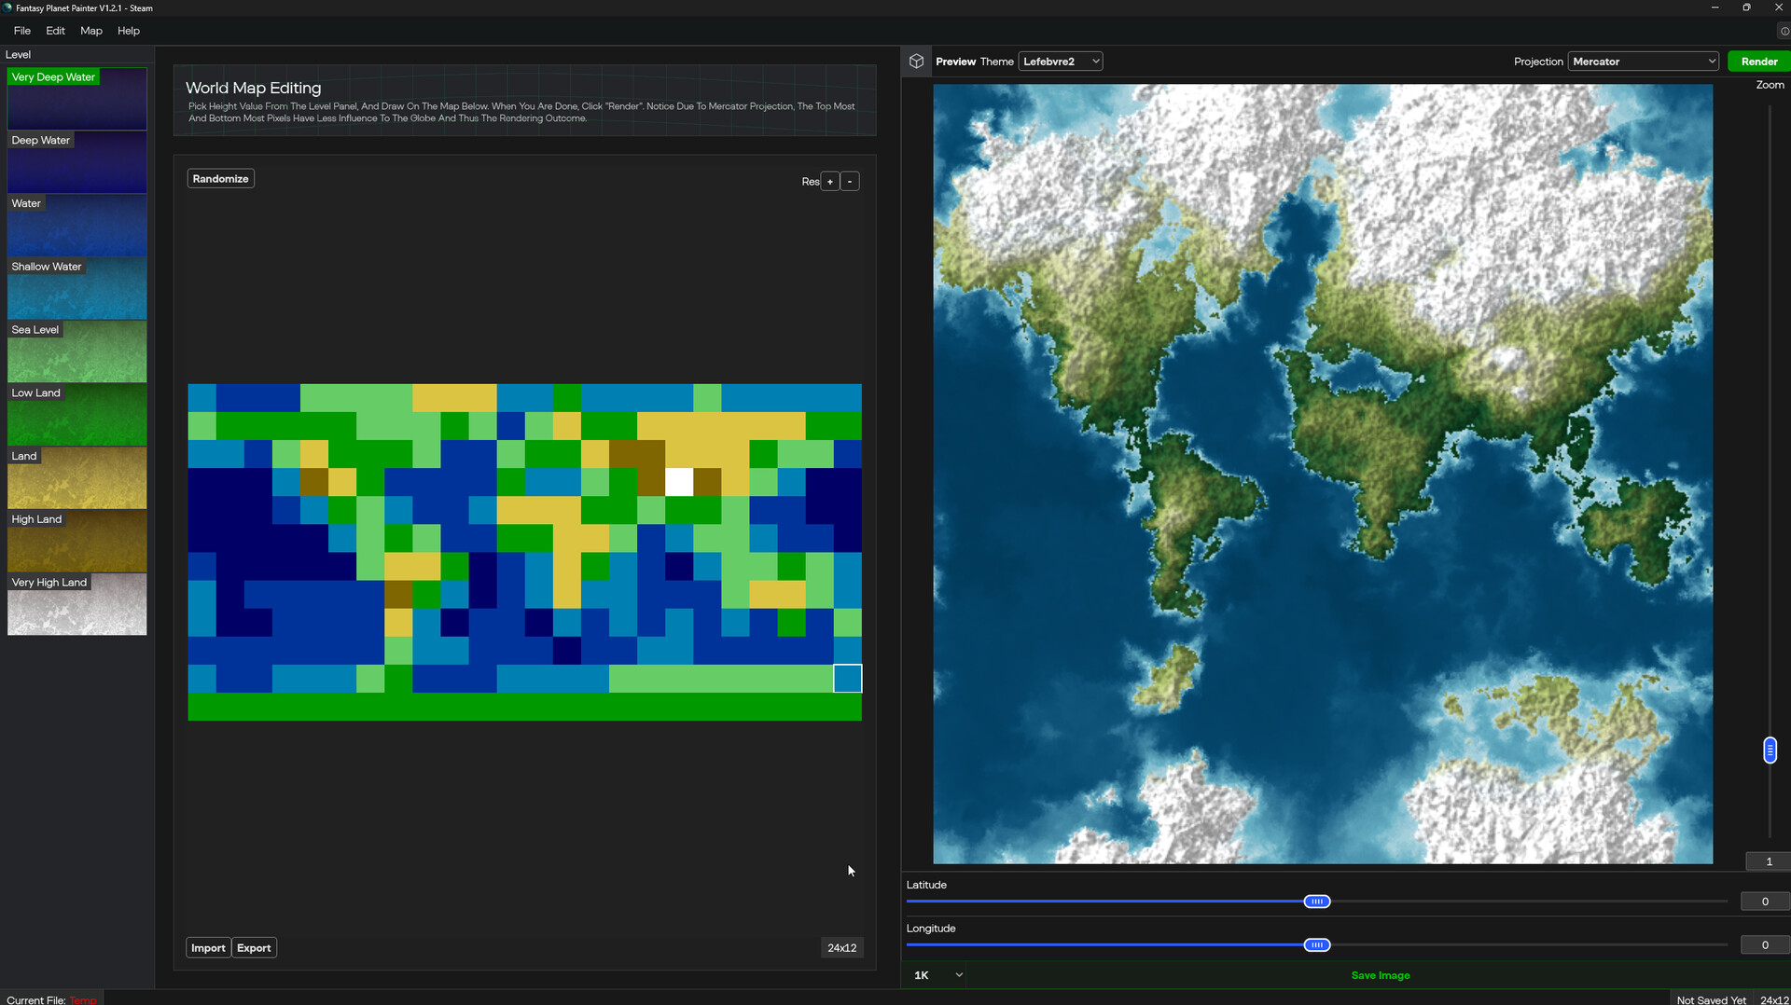
Task: Open the 1K image size dropdown
Action: tap(937, 975)
